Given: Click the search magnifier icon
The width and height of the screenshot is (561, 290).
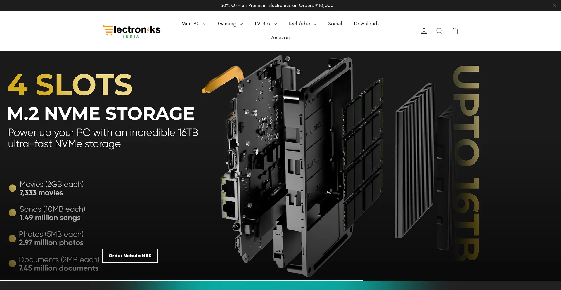Looking at the screenshot, I should pyautogui.click(x=439, y=31).
